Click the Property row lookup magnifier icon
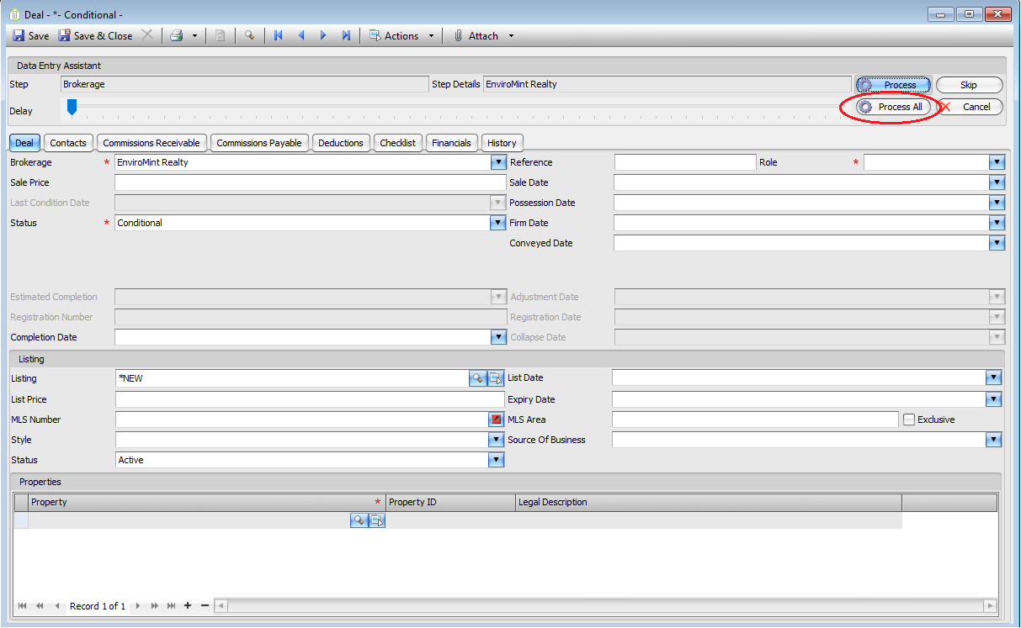This screenshot has width=1021, height=628. [x=359, y=521]
